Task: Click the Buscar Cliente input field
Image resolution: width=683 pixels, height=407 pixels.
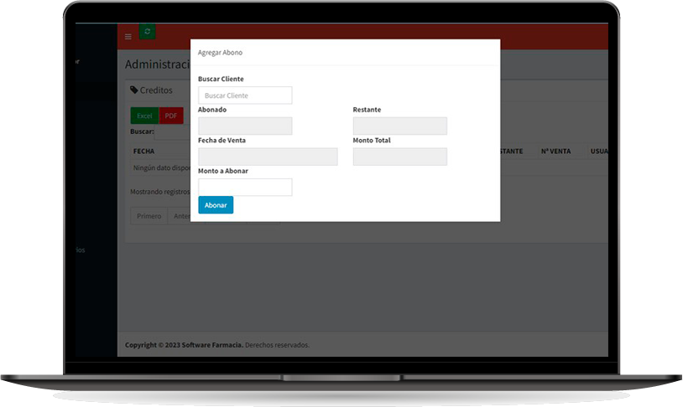Action: 245,95
